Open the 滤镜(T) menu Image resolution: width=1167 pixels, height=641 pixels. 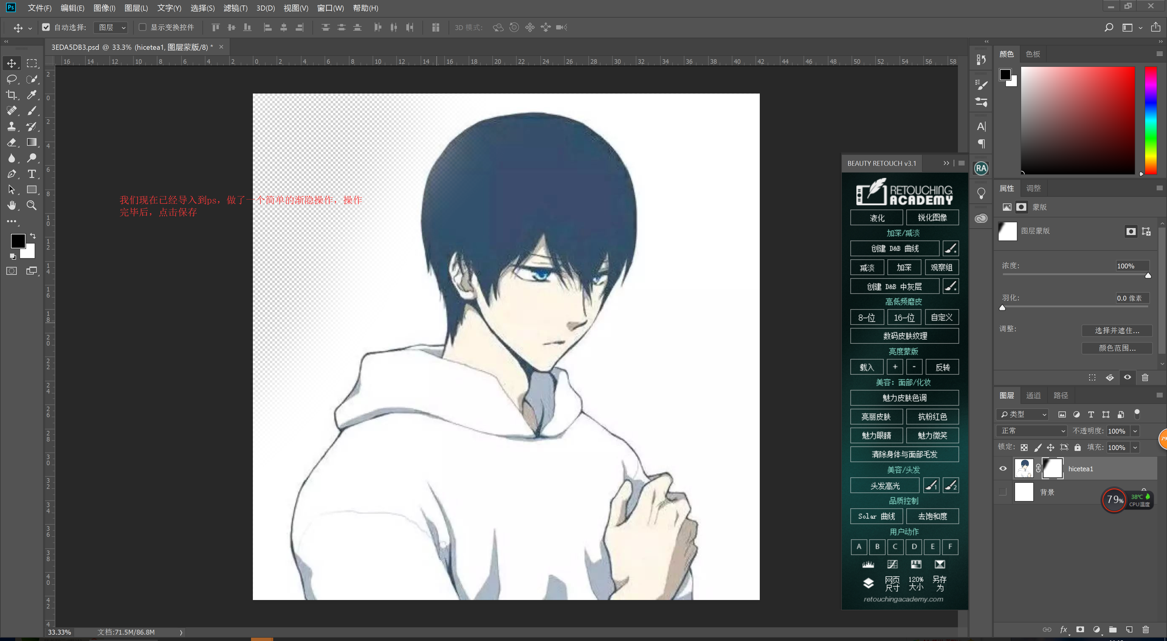[x=235, y=8]
